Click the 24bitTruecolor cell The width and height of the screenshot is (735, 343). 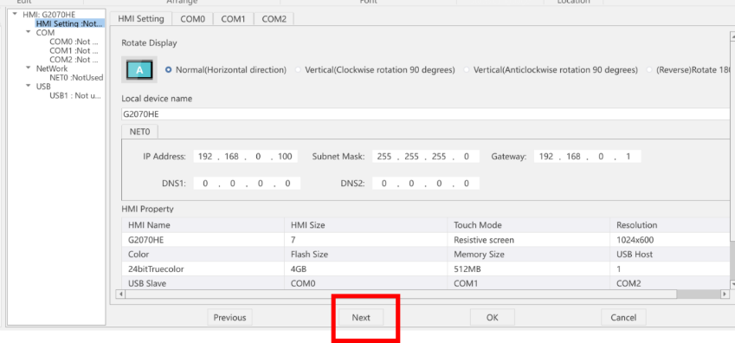[203, 269]
